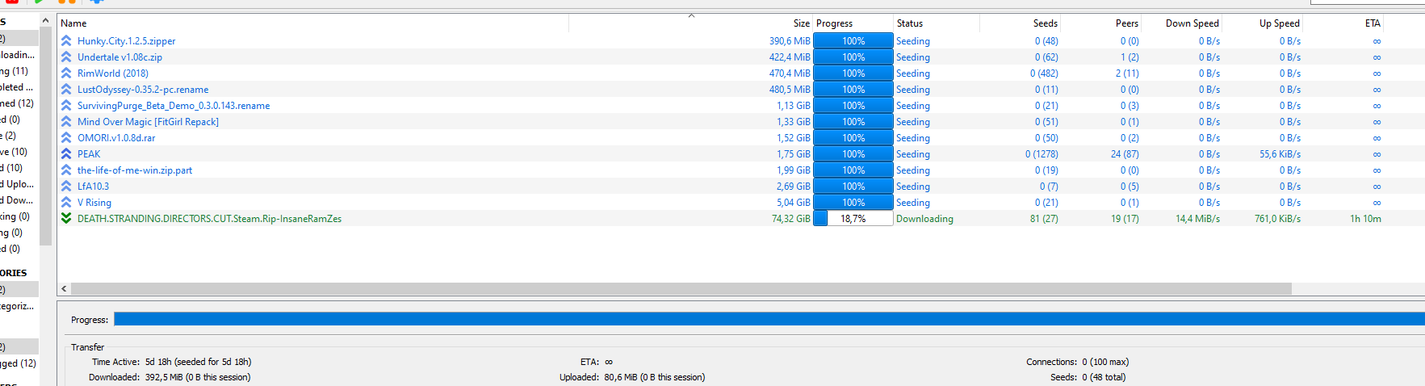Click the 81 (27) seeds value
The height and width of the screenshot is (386, 1425).
click(x=1044, y=218)
